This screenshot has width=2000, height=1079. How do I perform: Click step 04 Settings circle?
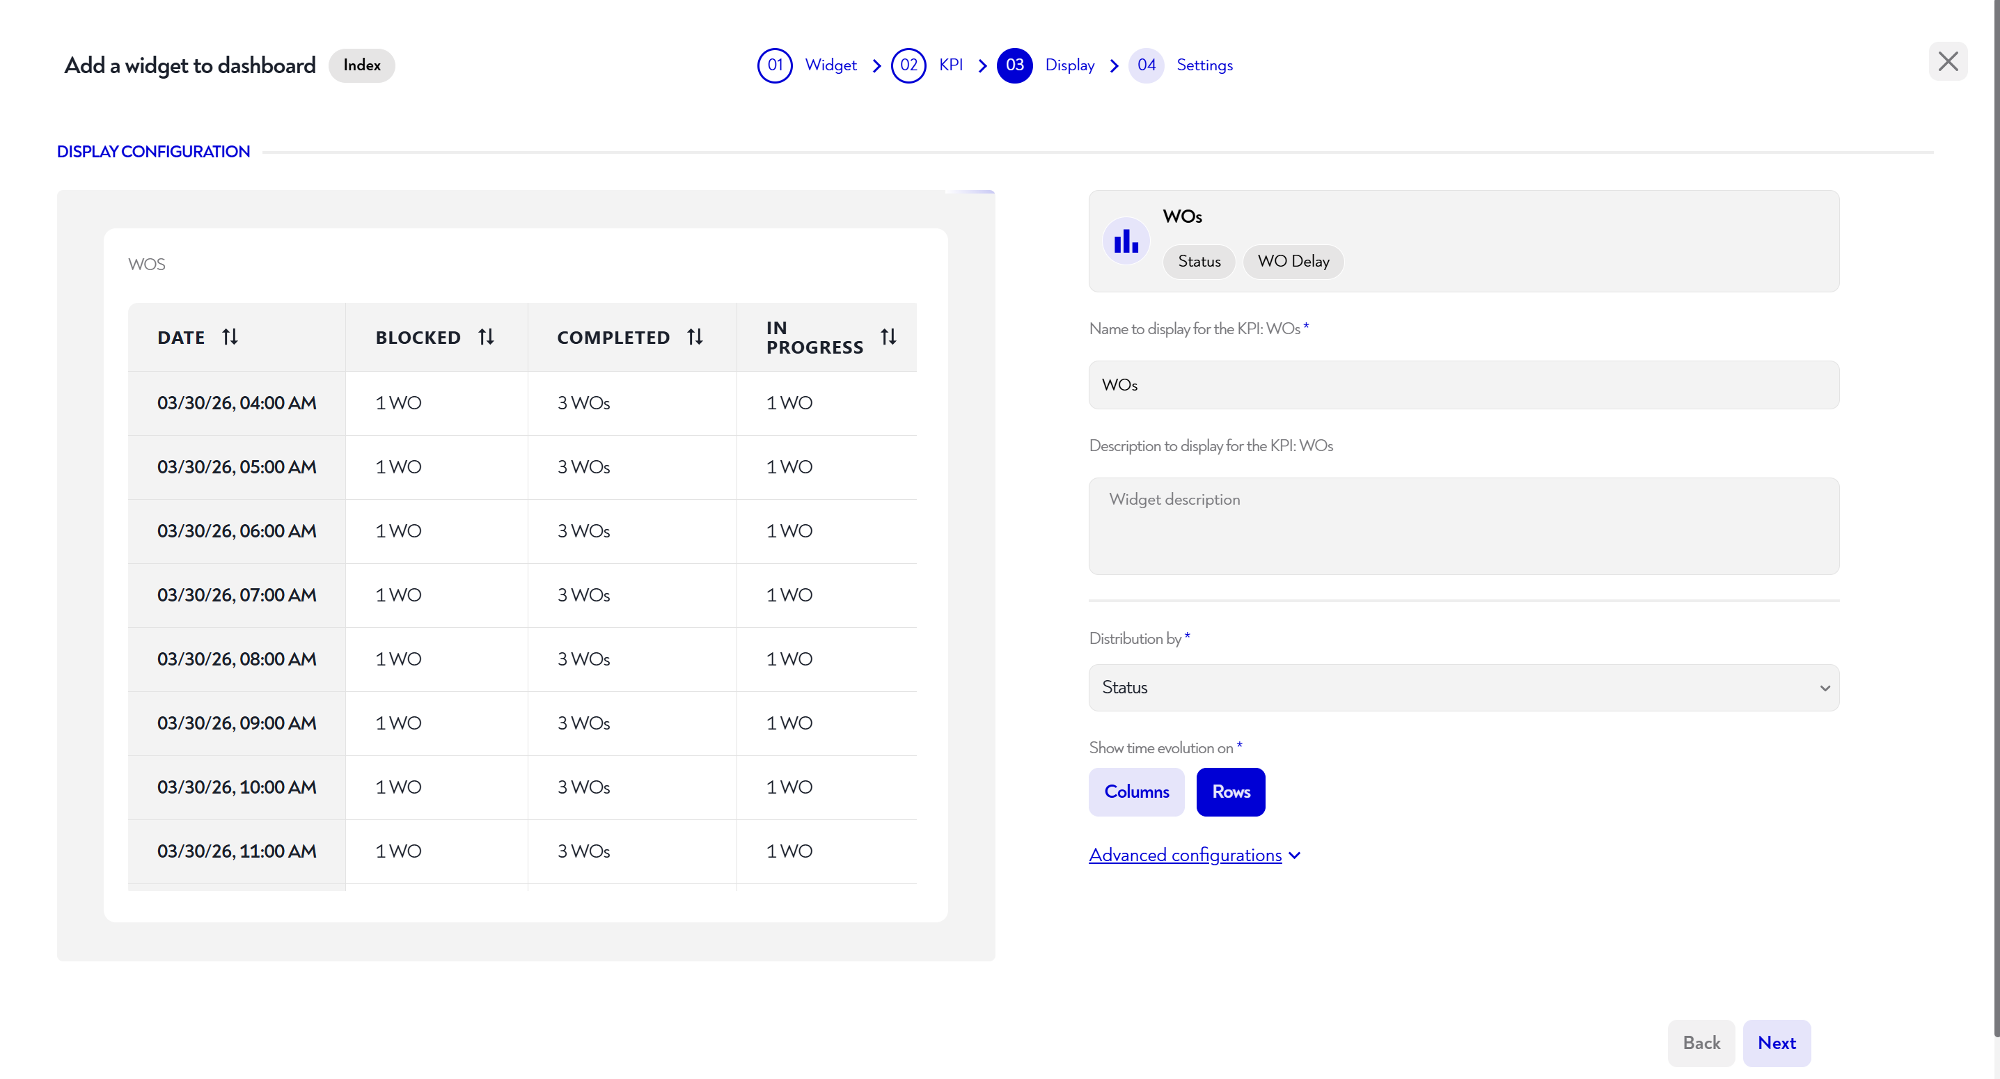tap(1146, 65)
